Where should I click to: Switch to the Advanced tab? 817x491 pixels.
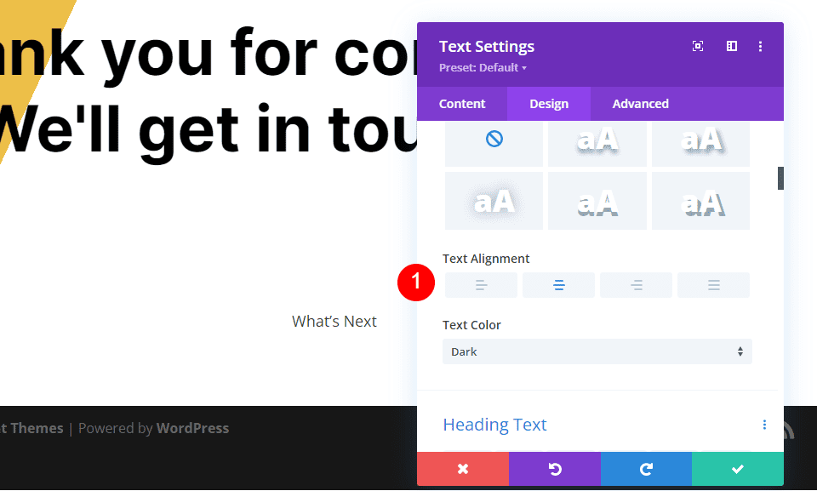[x=640, y=103]
